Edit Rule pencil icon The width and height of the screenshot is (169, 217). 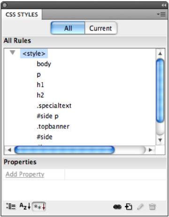click(140, 207)
